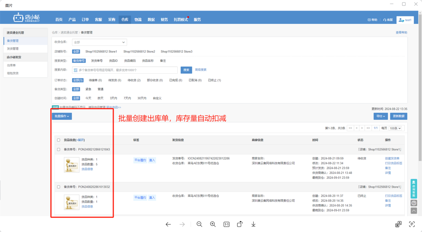This screenshot has height=232, width=422.
Task: Check the box for order PON2408212866121843
Action: point(59,149)
